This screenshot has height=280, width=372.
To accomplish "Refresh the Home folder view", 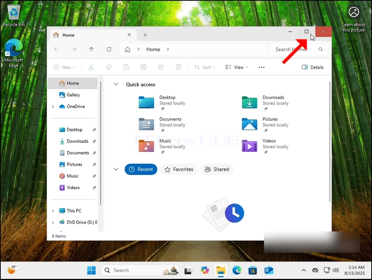I will point(109,49).
